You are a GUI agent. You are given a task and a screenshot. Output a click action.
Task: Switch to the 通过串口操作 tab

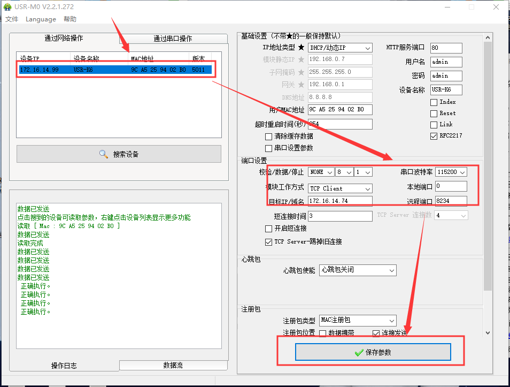pyautogui.click(x=173, y=39)
